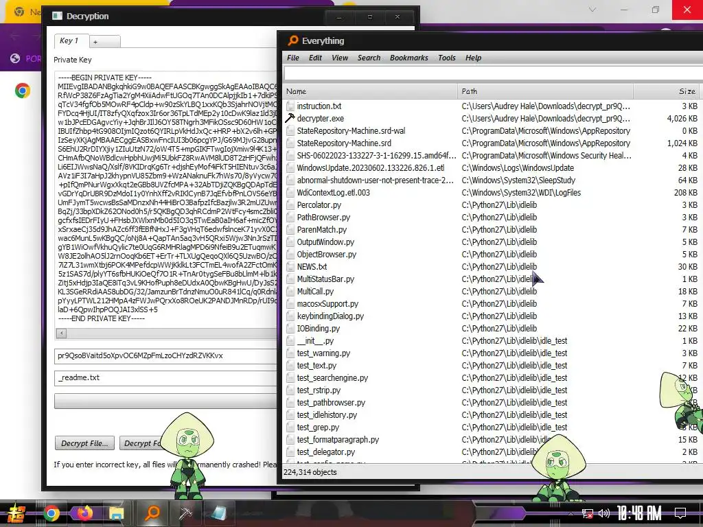The image size is (703, 527).
Task: Select ParenMatch.py in the list
Action: [x=321, y=229]
